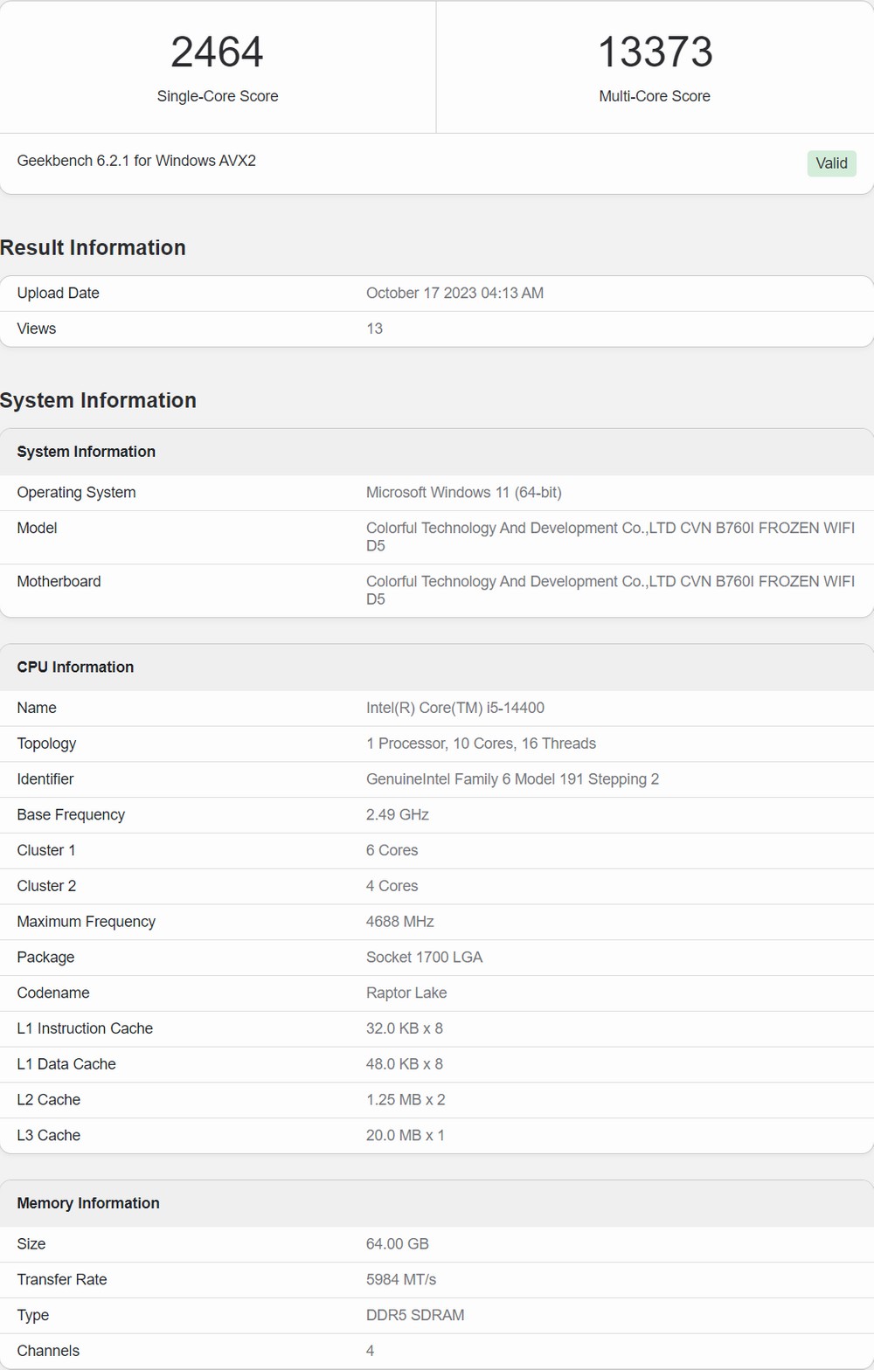Image resolution: width=874 pixels, height=1370 pixels.
Task: Click the Package row label
Action: pos(45,958)
